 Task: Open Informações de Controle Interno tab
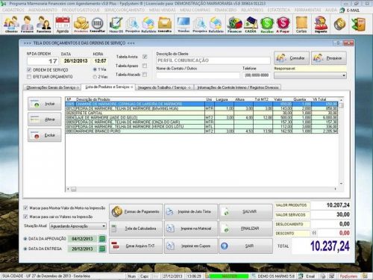click(238, 87)
